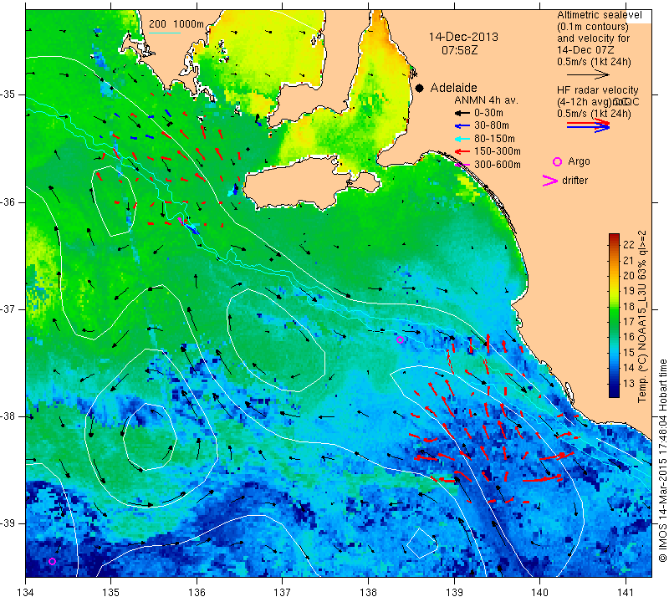Click the black Adelaide city dot marker

pos(420,88)
